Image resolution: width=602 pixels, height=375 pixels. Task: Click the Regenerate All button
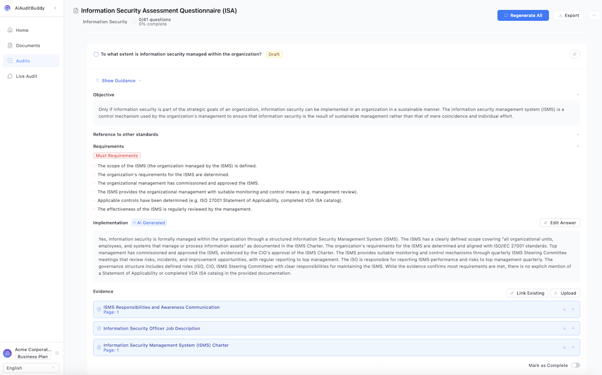[523, 15]
